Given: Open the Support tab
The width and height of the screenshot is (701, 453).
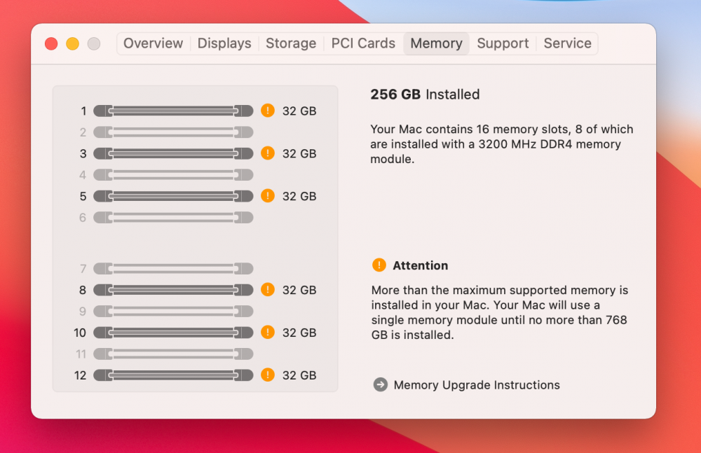Looking at the screenshot, I should tap(503, 43).
